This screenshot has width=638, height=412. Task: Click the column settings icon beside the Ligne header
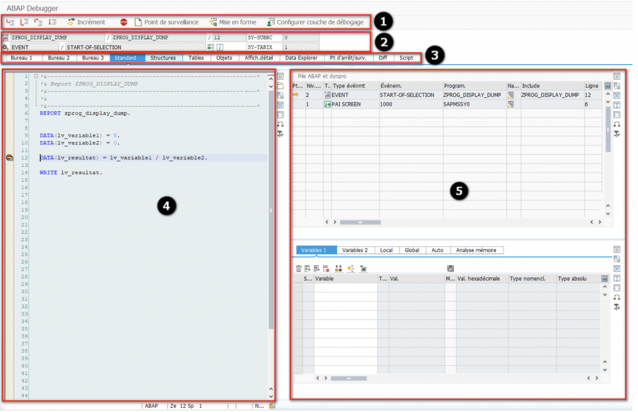click(607, 85)
